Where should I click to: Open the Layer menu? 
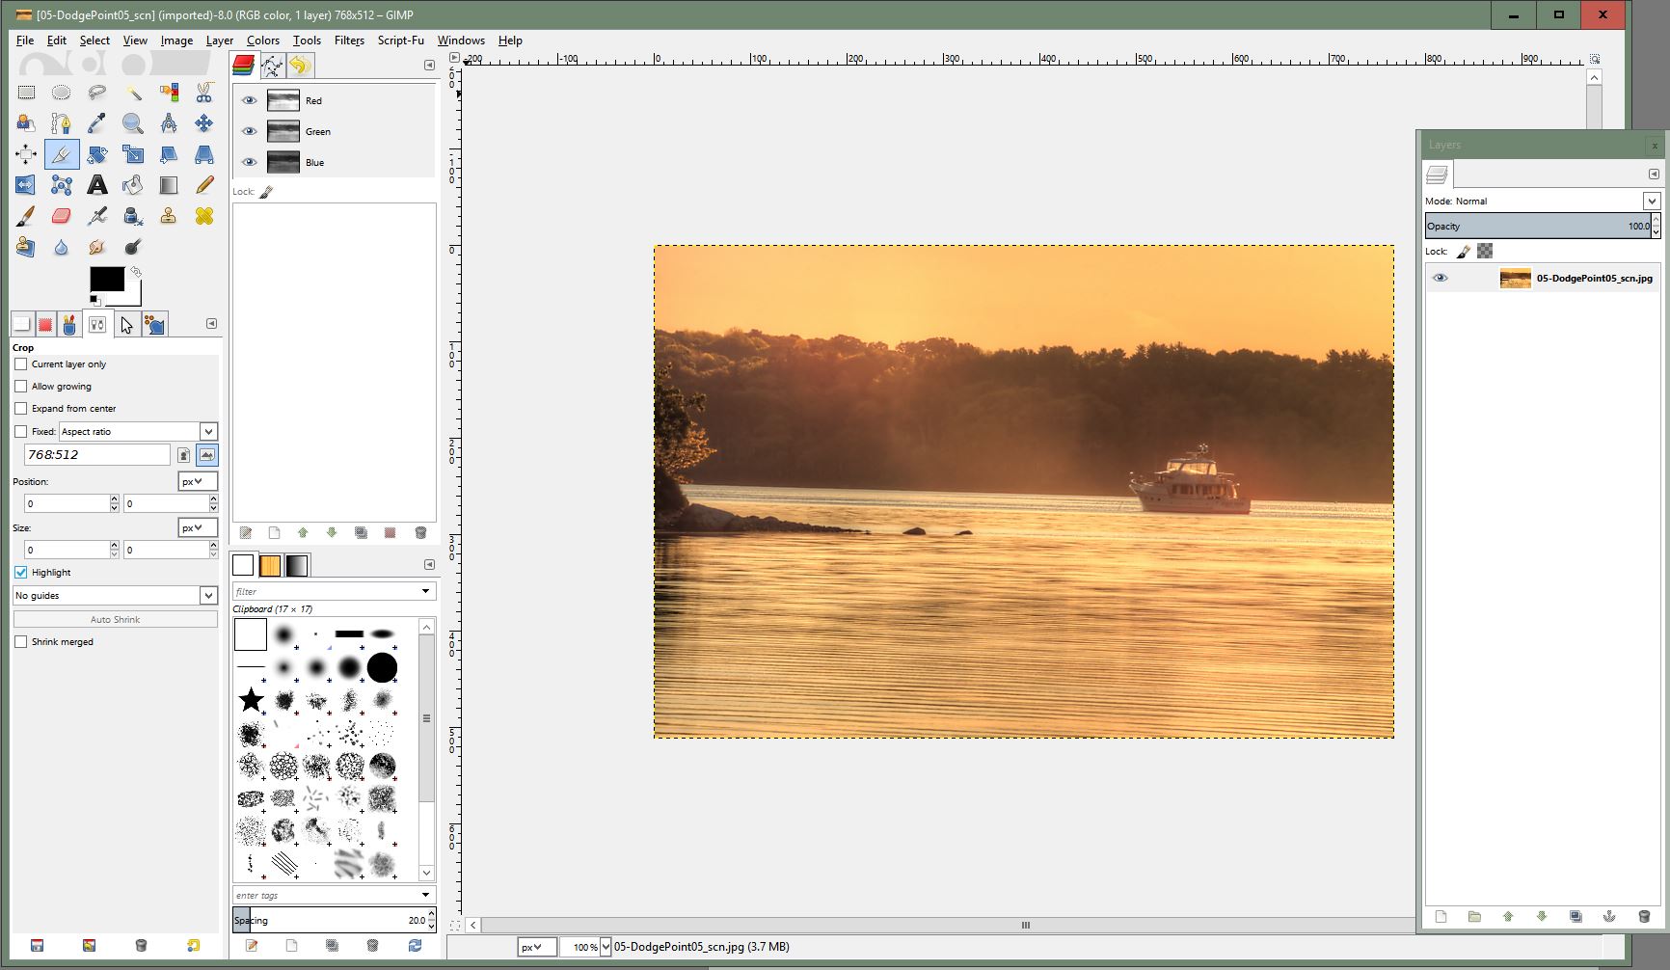point(219,40)
